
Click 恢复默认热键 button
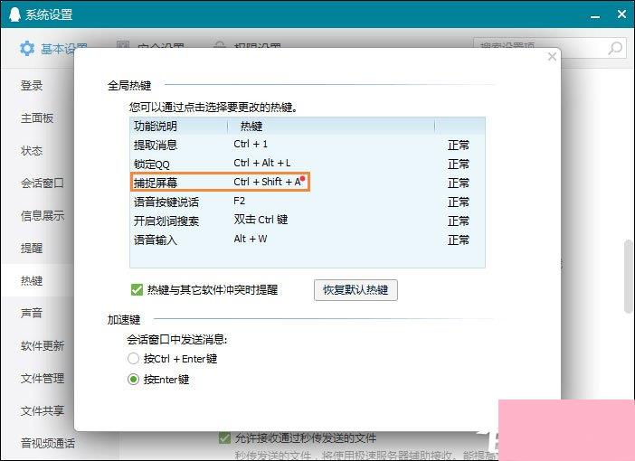tap(355, 290)
